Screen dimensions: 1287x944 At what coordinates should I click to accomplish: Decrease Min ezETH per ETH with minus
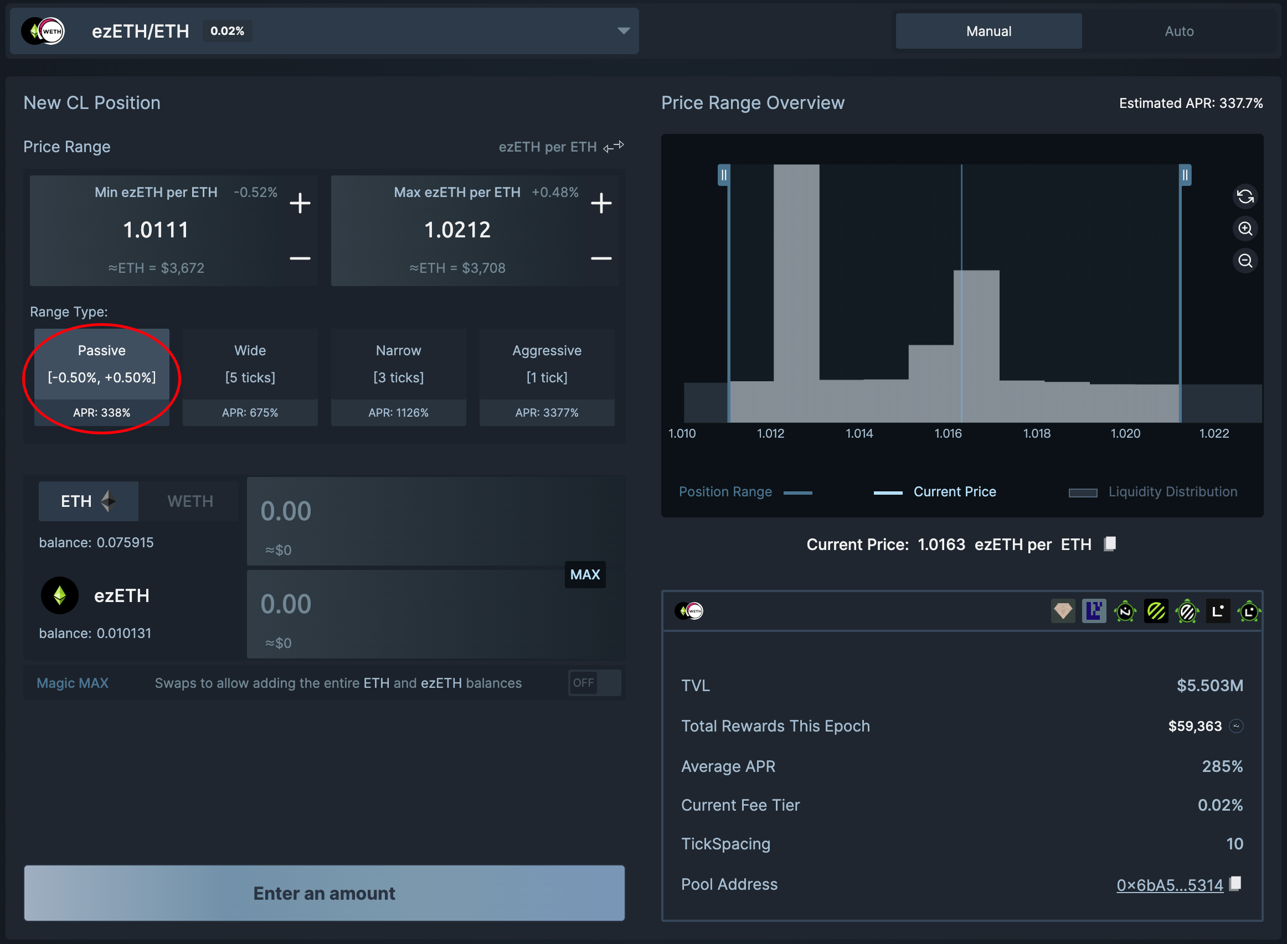(300, 258)
